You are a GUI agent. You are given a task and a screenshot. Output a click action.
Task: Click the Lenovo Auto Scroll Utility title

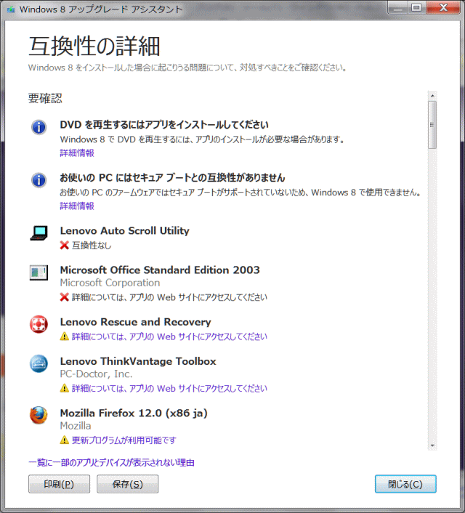click(x=124, y=230)
